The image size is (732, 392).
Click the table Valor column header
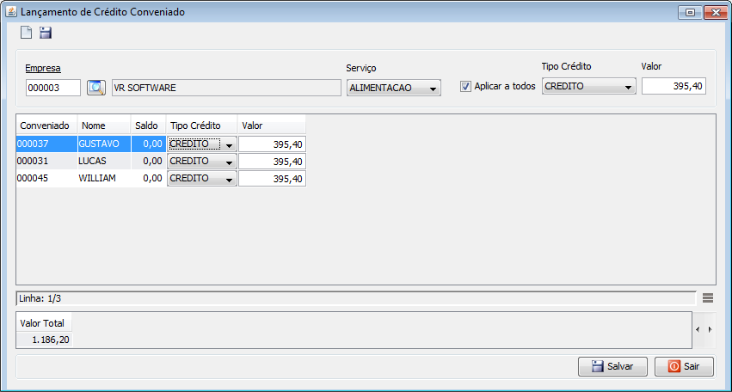click(272, 126)
